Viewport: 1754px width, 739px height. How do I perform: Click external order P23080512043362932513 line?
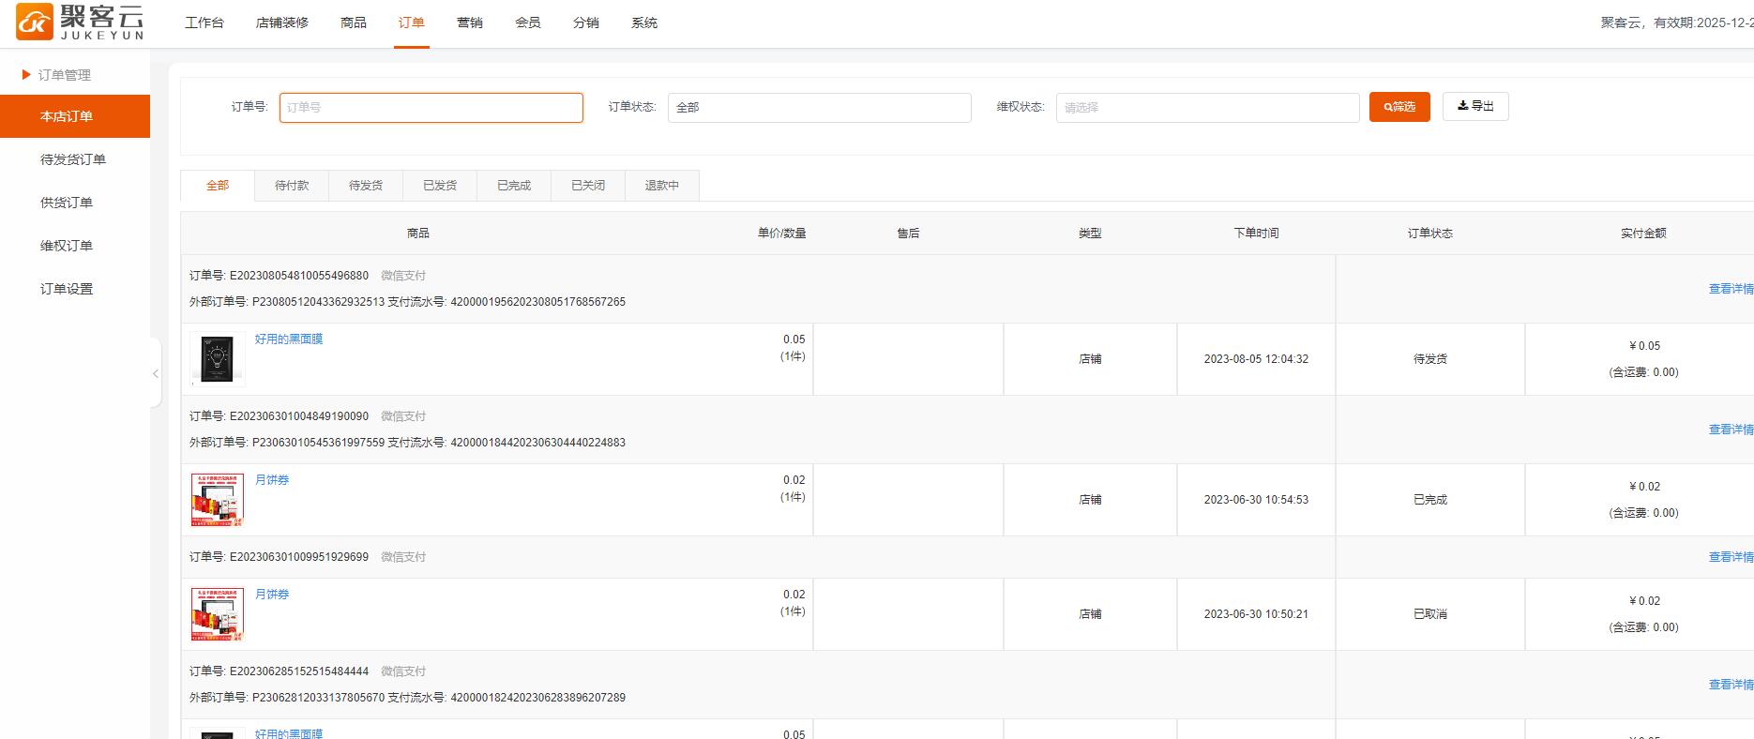tap(407, 302)
